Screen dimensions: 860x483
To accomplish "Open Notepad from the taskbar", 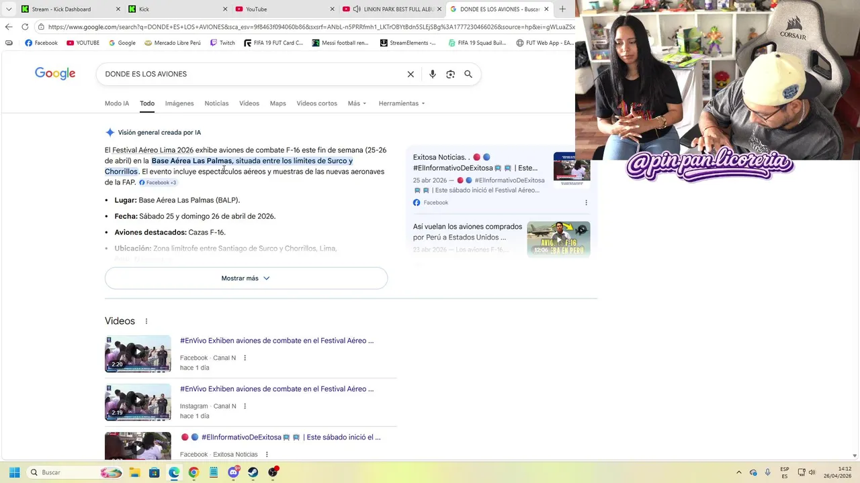I will point(214,472).
